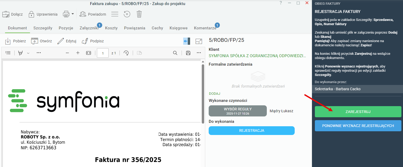Image resolution: width=403 pixels, height=167 pixels.
Task: Search in PDF with magnifier icon
Action: (175, 53)
